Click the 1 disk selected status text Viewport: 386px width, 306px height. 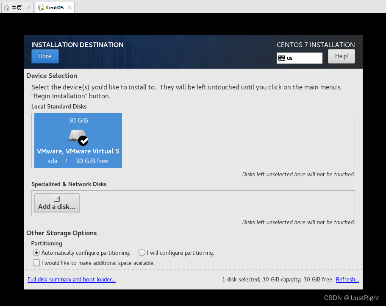tap(277, 279)
